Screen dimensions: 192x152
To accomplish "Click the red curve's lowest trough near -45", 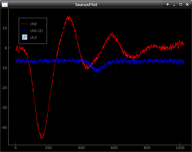I will point(42,137).
